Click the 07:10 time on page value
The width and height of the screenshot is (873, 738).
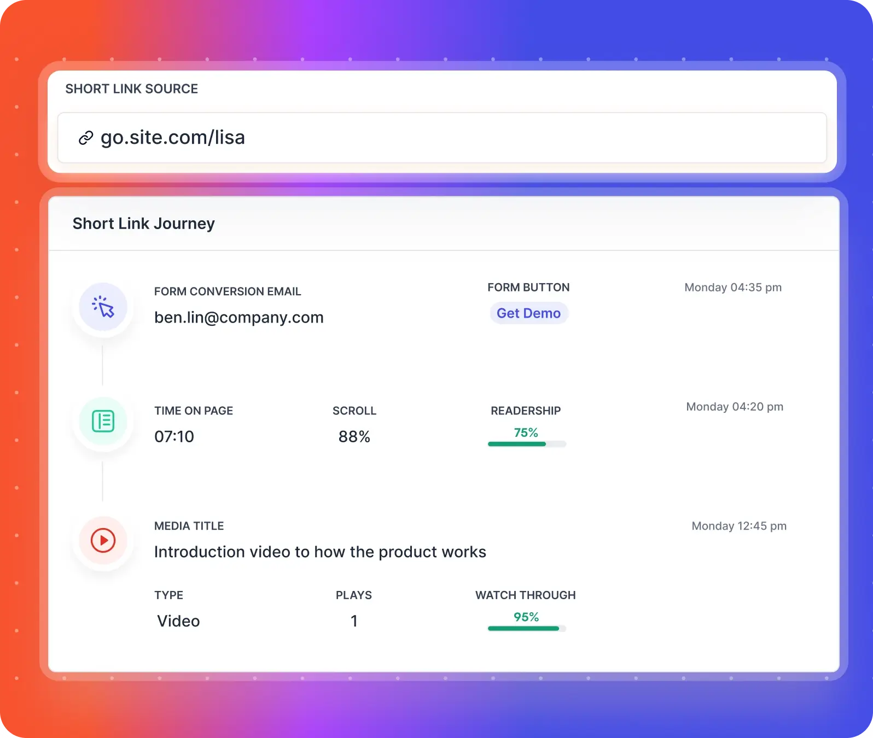click(x=174, y=437)
